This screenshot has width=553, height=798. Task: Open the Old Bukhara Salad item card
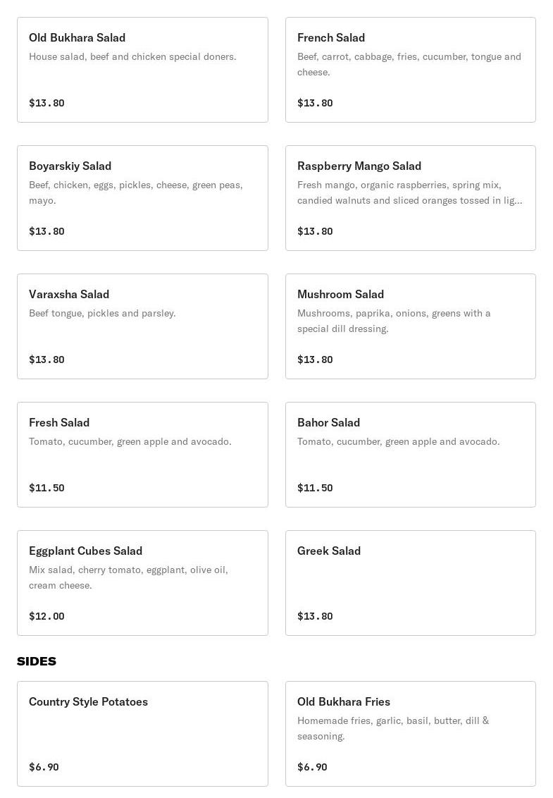(x=142, y=70)
